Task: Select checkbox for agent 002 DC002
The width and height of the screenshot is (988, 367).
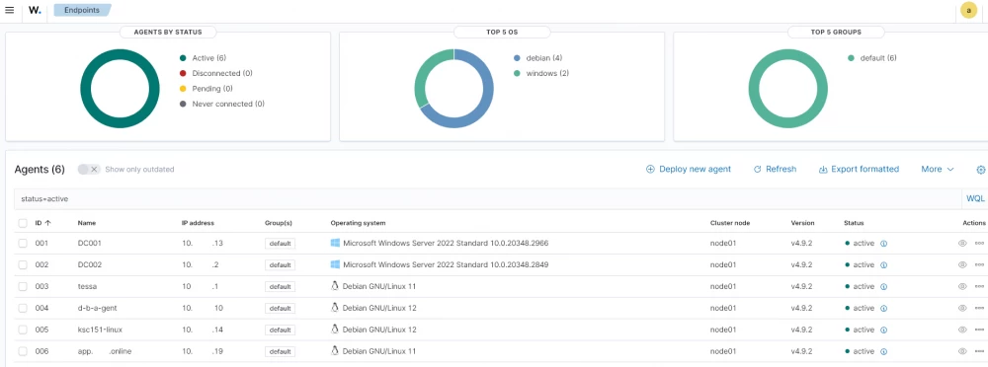Action: (x=23, y=265)
